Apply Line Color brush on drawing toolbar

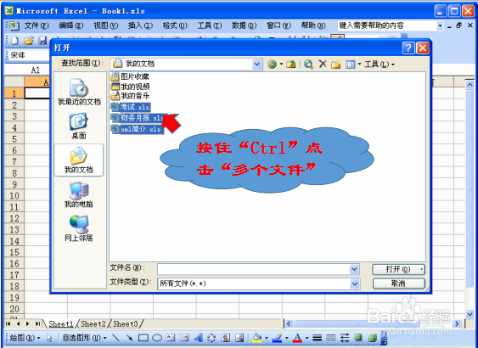[277, 338]
